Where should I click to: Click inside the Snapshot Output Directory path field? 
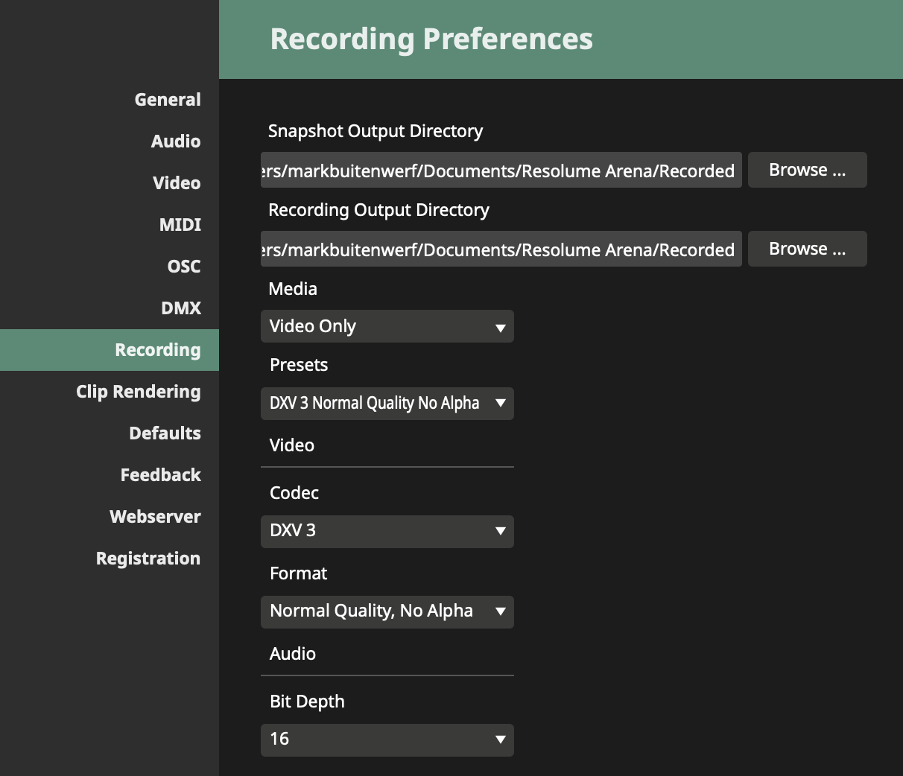[x=501, y=171]
